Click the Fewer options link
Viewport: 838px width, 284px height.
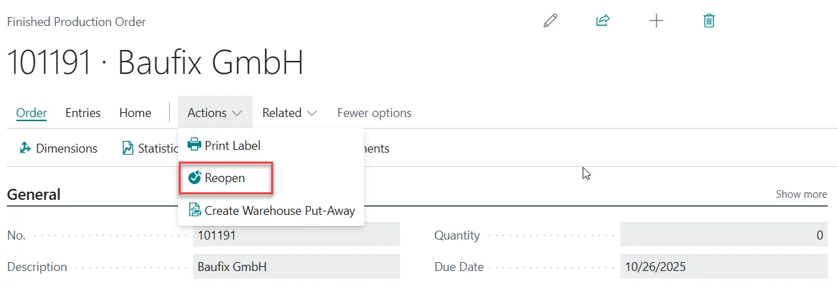tap(374, 113)
